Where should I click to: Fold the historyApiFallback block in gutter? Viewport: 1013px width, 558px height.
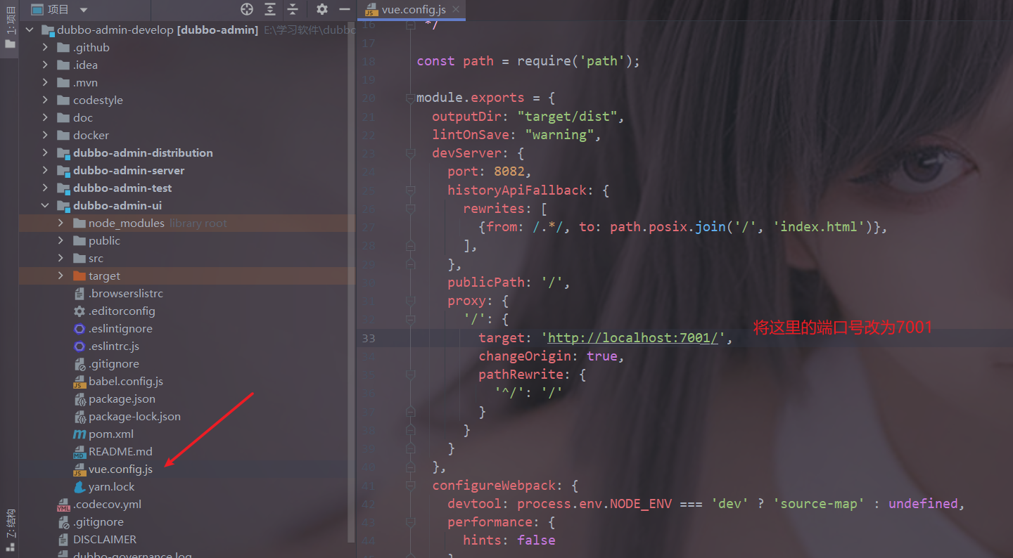pos(410,190)
